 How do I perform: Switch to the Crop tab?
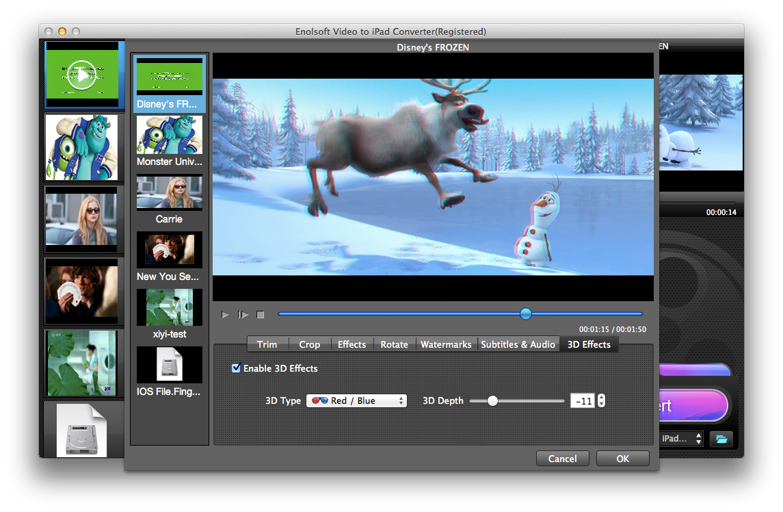point(310,344)
